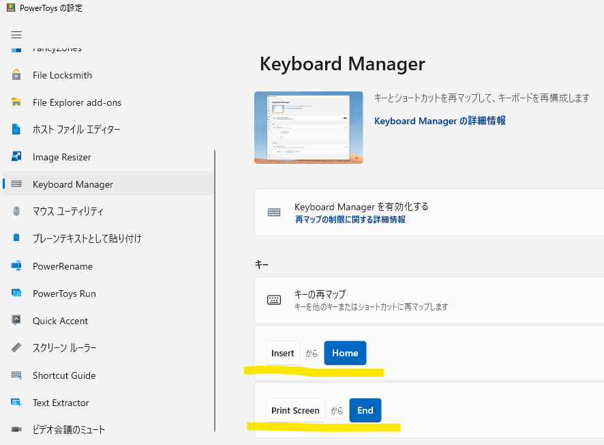Screen dimensions: 604x445
Task: Click the Quick Accent icon
Action: pyautogui.click(x=16, y=320)
